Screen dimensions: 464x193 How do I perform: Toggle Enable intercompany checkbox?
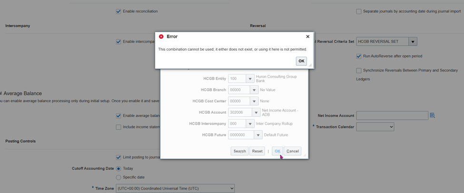118,42
